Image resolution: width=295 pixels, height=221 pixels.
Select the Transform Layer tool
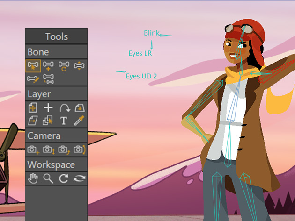click(33, 107)
